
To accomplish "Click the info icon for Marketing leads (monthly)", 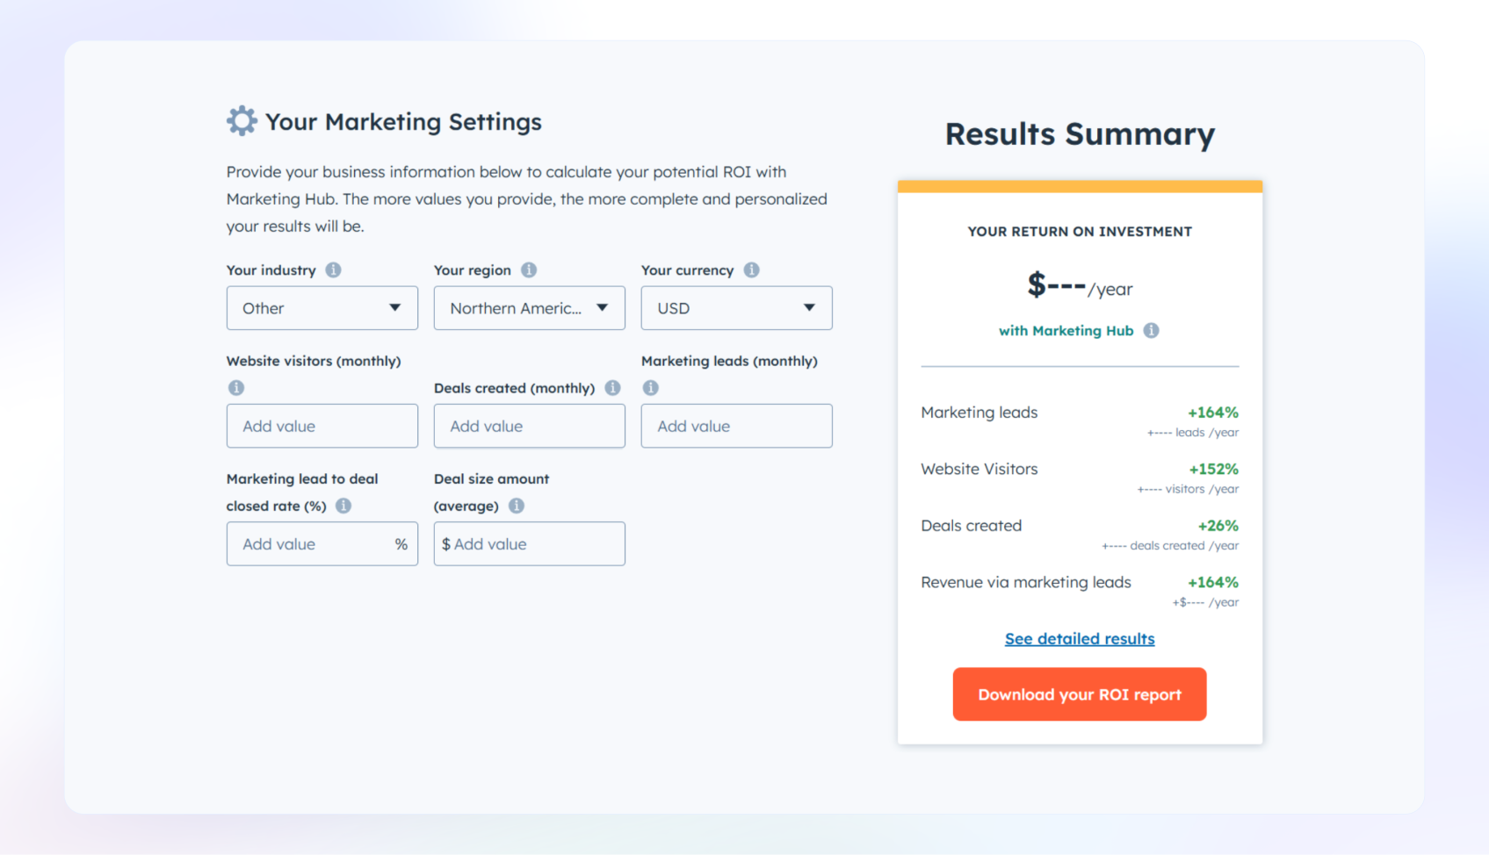I will [650, 387].
